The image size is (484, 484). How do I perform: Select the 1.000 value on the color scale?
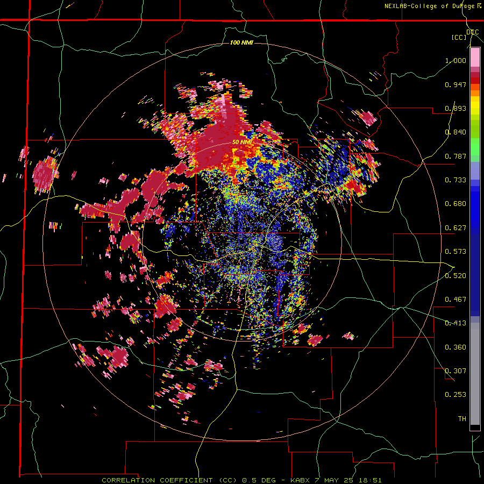(455, 60)
